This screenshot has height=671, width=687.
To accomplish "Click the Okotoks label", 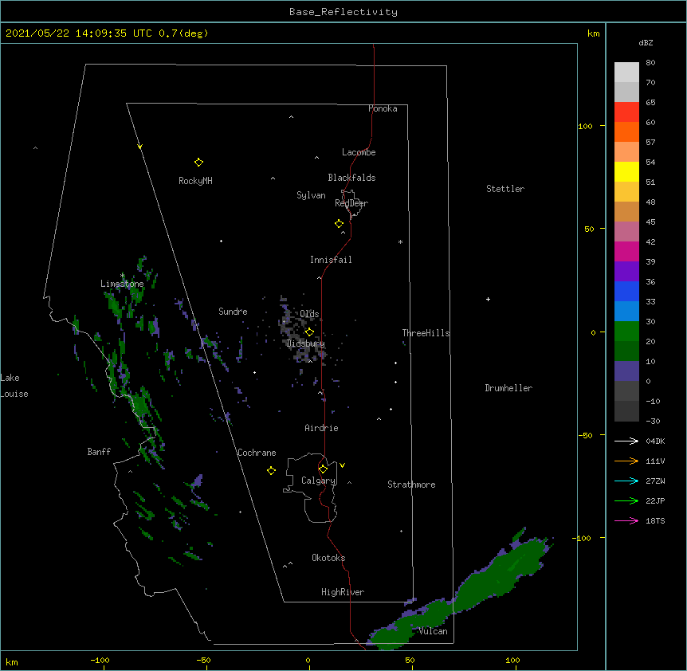I will pos(328,558).
